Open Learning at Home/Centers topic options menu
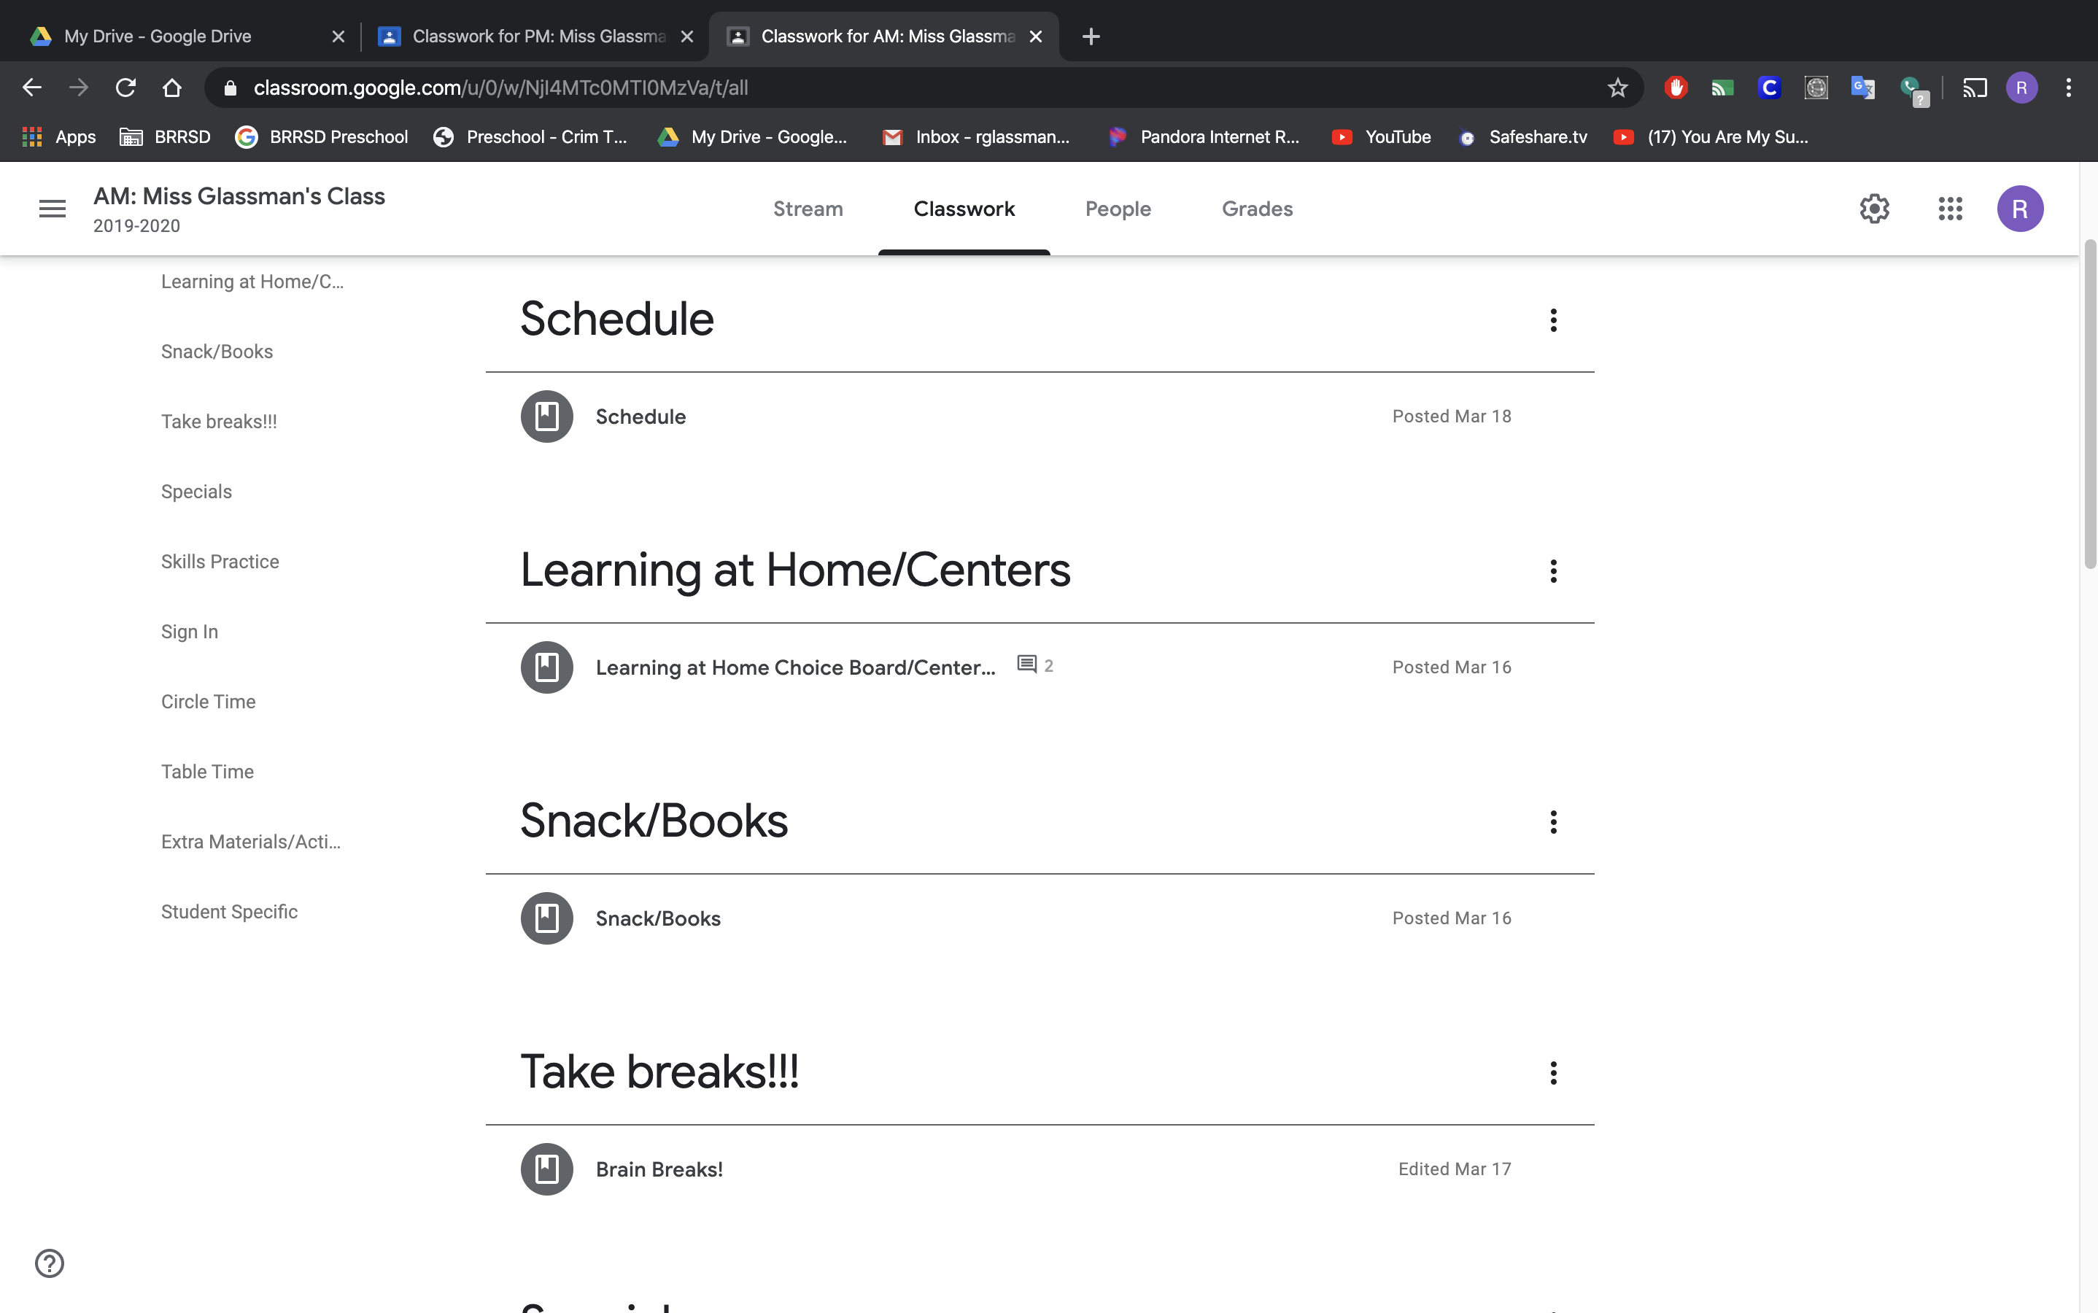Screen dimensions: 2098x1313 click(x=1552, y=571)
